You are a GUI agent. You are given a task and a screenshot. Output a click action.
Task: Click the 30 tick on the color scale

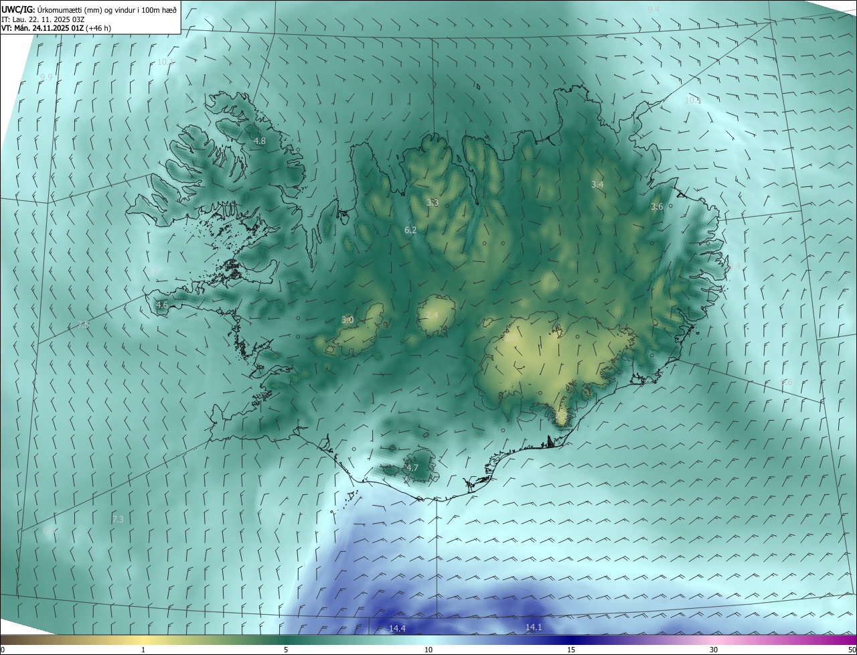click(x=714, y=650)
